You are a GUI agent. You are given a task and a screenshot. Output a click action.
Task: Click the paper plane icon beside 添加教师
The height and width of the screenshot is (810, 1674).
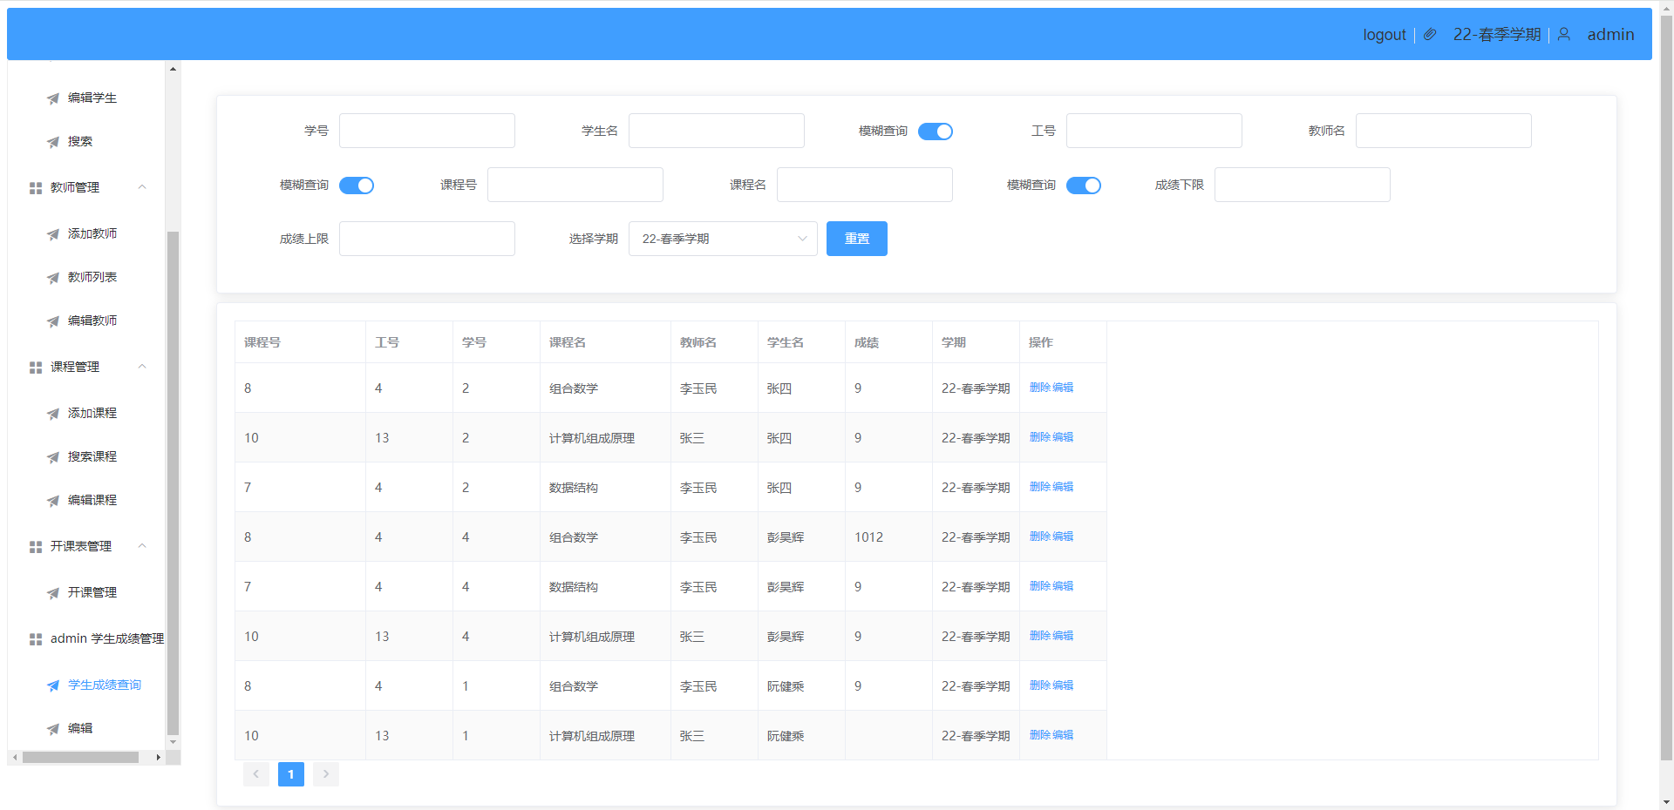53,234
